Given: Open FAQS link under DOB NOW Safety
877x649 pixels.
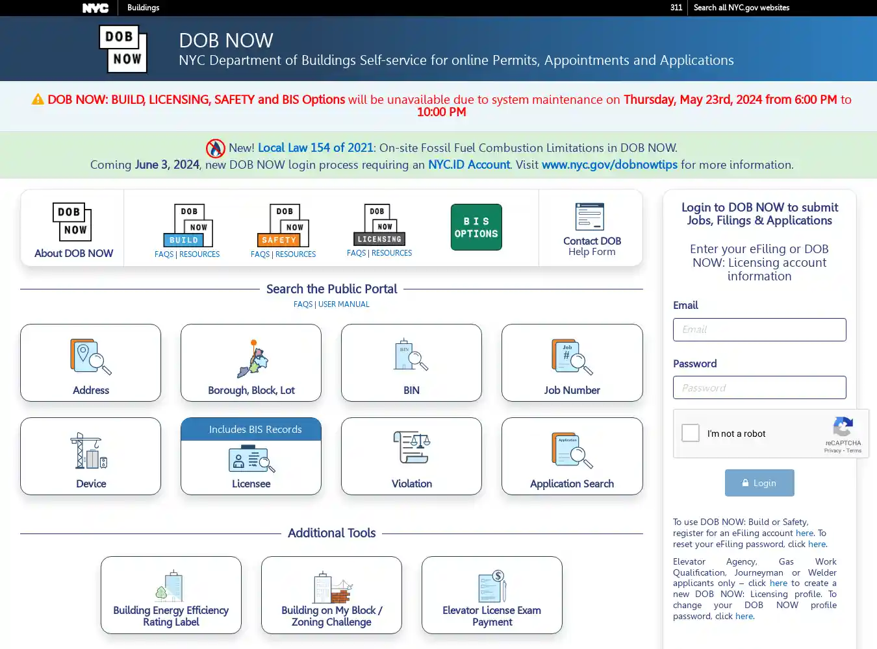Looking at the screenshot, I should point(260,254).
